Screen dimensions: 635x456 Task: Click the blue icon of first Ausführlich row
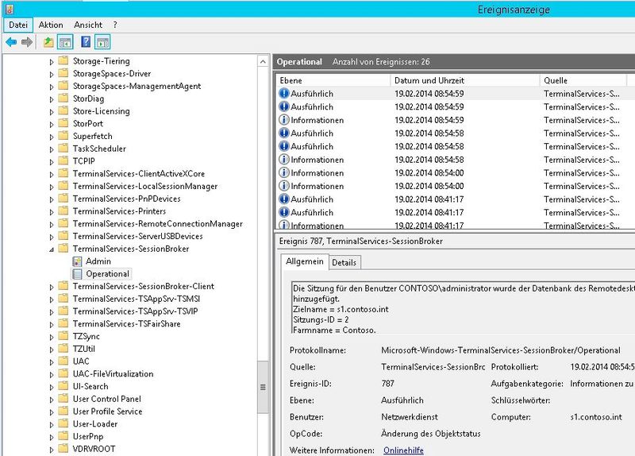[x=284, y=93]
